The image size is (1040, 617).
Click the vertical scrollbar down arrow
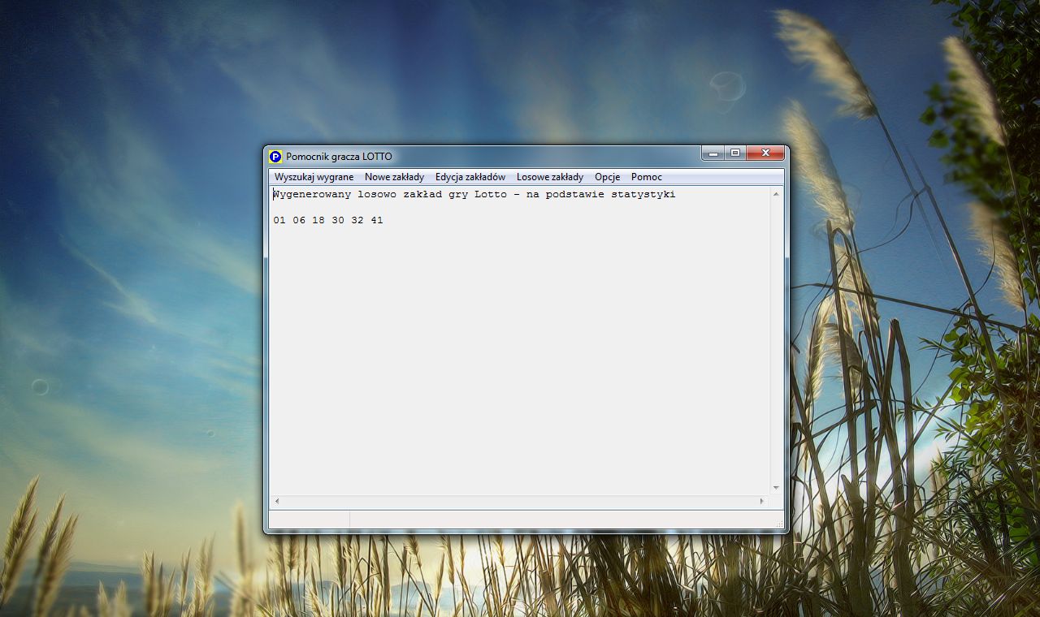[776, 488]
